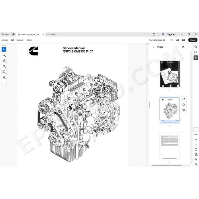This screenshot has width=199, height=199.
Task: Open the notifications bell icon
Action: coord(158,34)
